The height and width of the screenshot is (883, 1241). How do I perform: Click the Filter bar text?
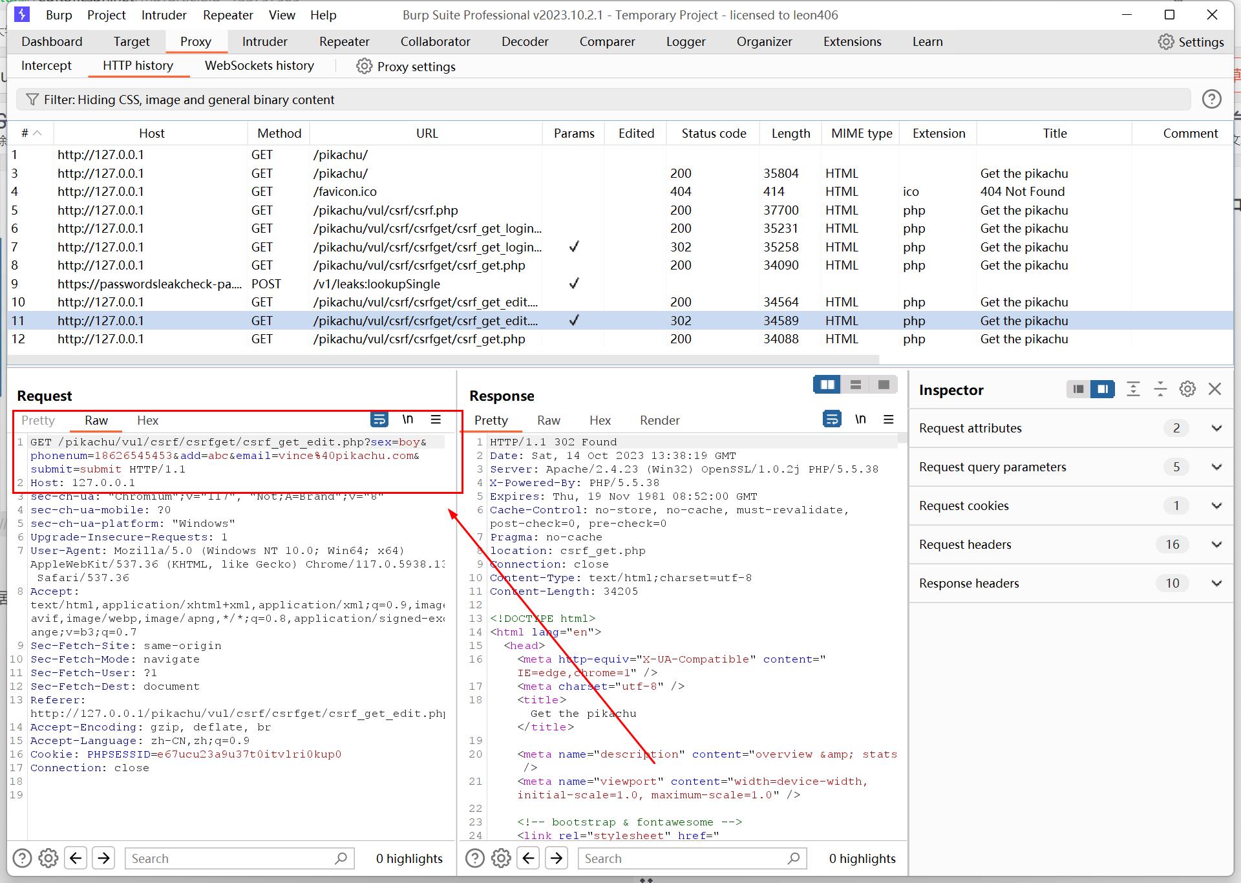[189, 100]
